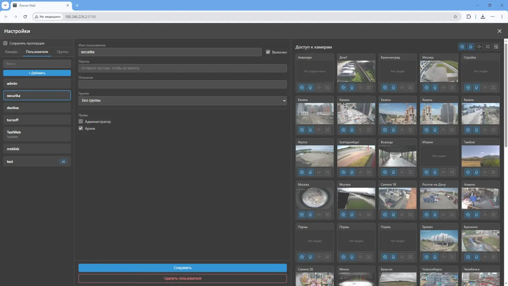This screenshot has height=286, width=508.
Task: Toggle microphone access on Стройка camera
Action: [x=476, y=88]
